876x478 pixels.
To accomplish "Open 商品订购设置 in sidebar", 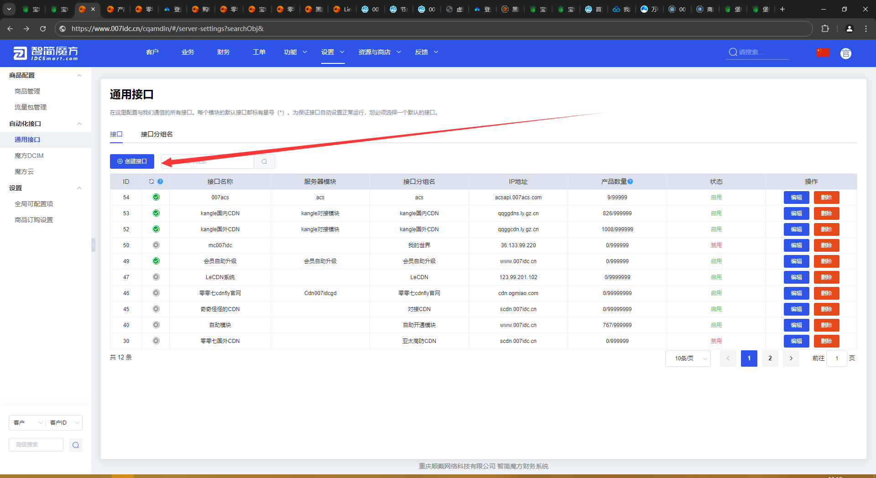I will [x=34, y=220].
